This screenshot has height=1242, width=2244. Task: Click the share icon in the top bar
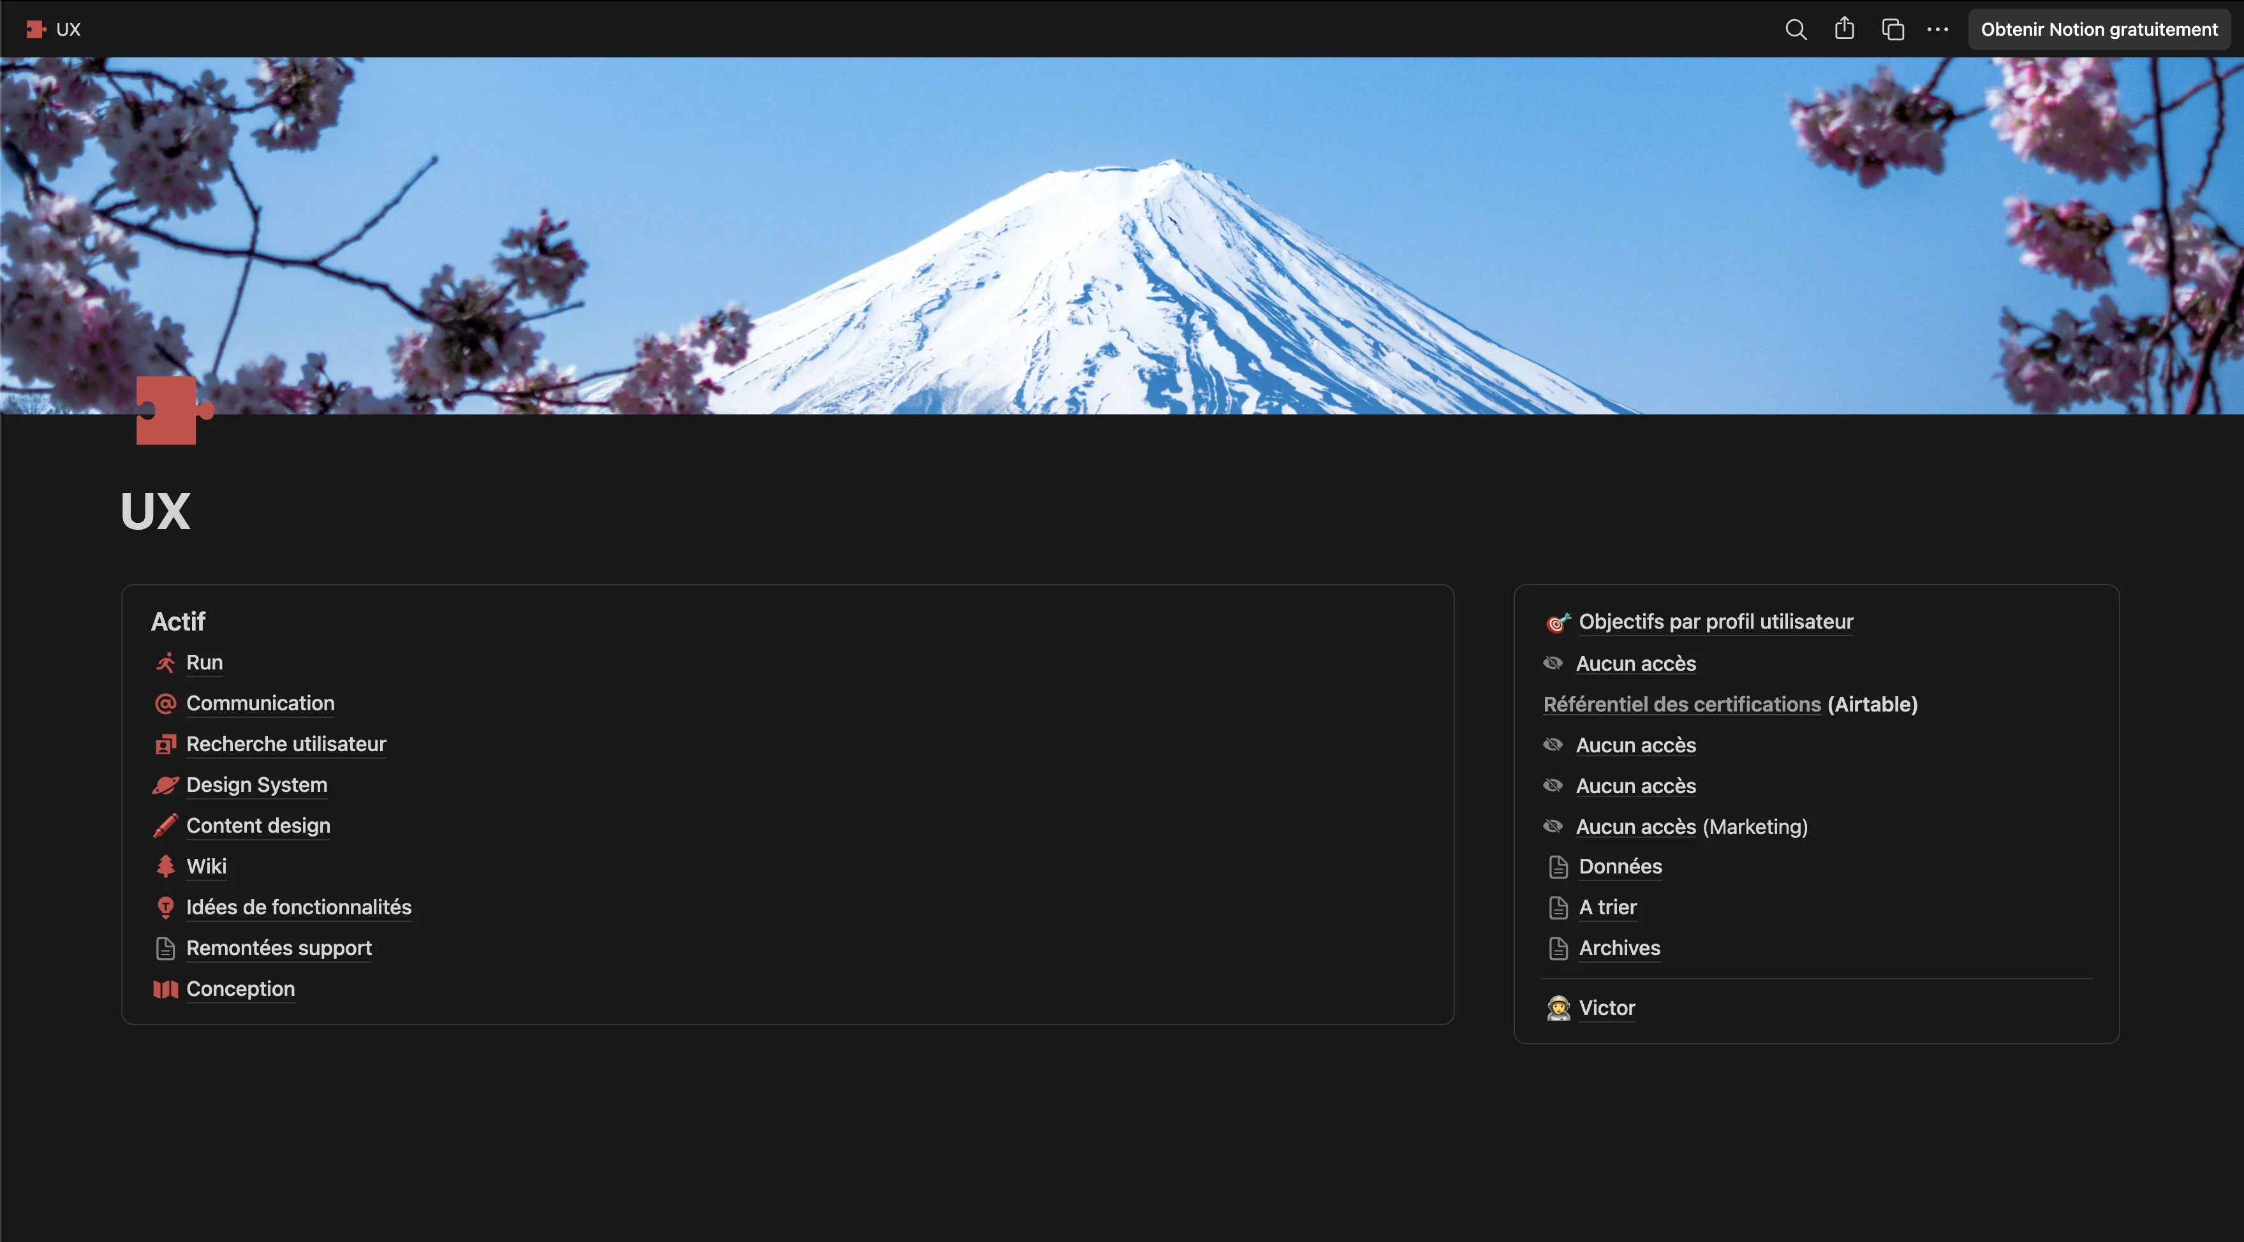point(1844,29)
